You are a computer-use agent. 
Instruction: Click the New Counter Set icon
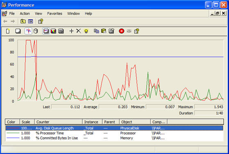click(x=8, y=31)
